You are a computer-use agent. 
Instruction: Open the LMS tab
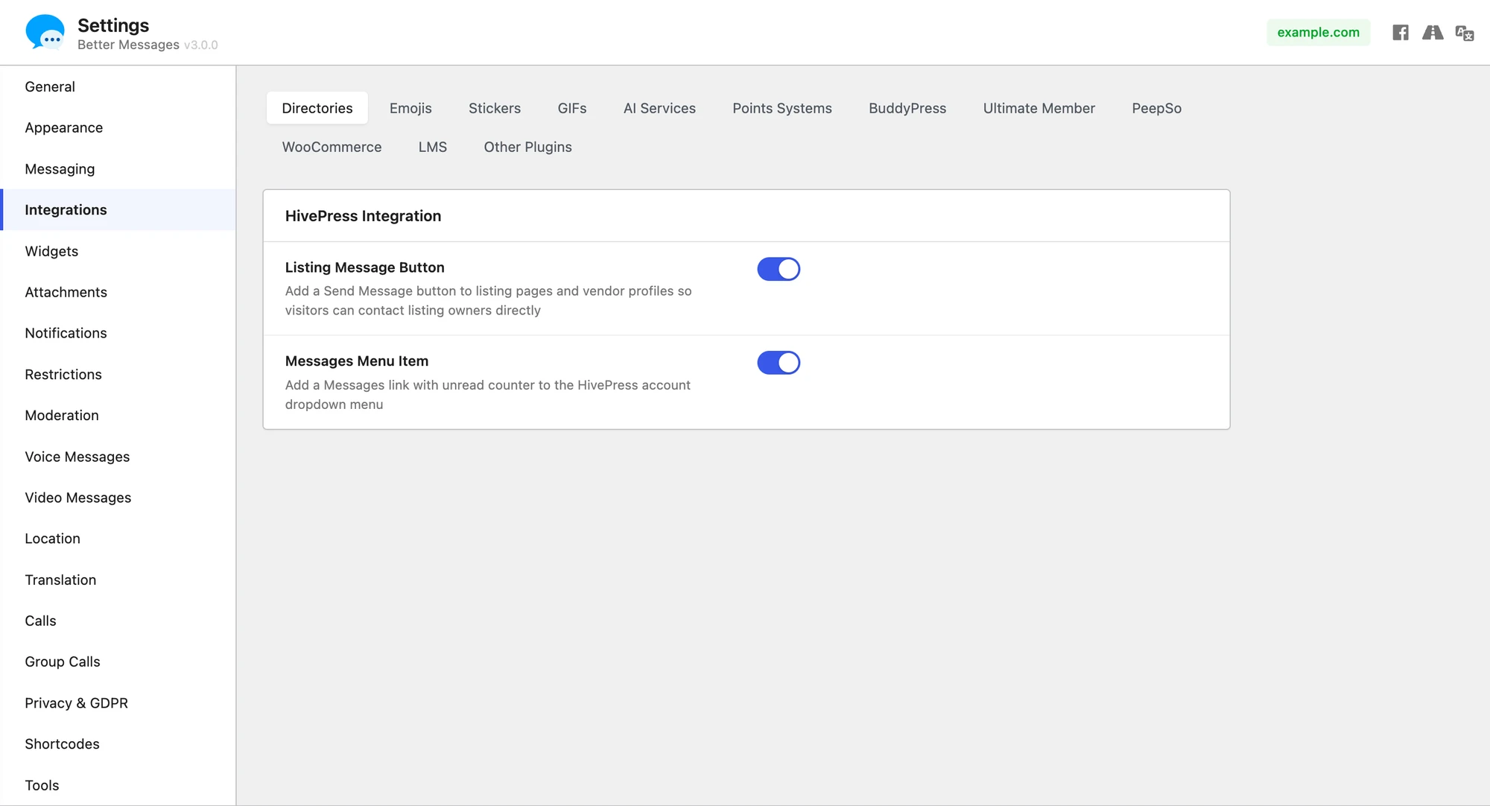pos(433,147)
